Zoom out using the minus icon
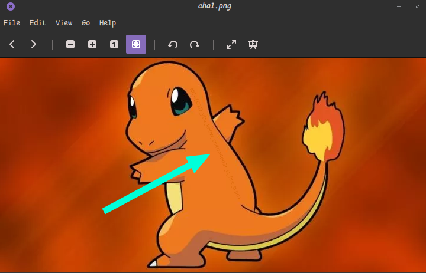The width and height of the screenshot is (426, 273). pyautogui.click(x=70, y=44)
